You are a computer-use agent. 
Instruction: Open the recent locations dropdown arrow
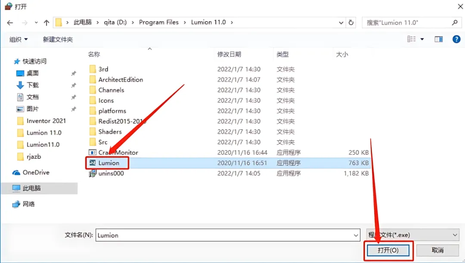[36, 22]
